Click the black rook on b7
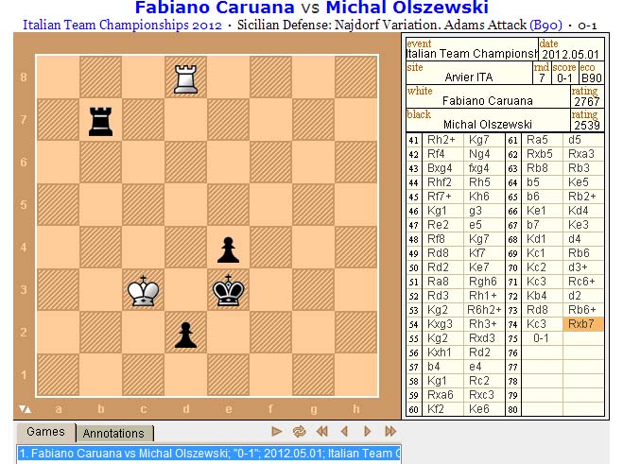This screenshot has width=623, height=464. pos(99,121)
